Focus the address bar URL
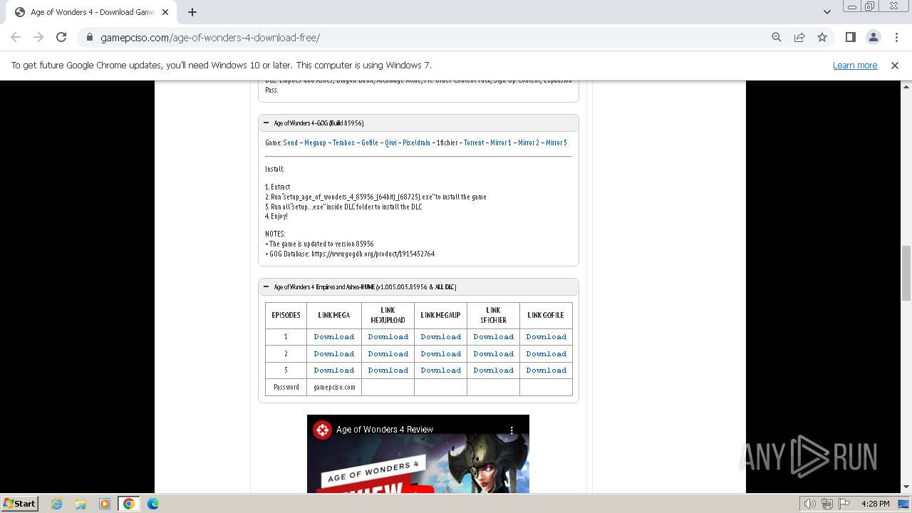Viewport: 912px width, 513px height. pos(210,37)
